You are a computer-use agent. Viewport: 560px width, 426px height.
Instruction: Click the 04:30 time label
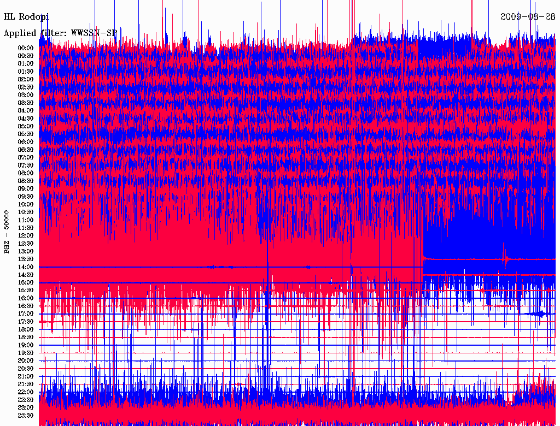tap(26, 119)
